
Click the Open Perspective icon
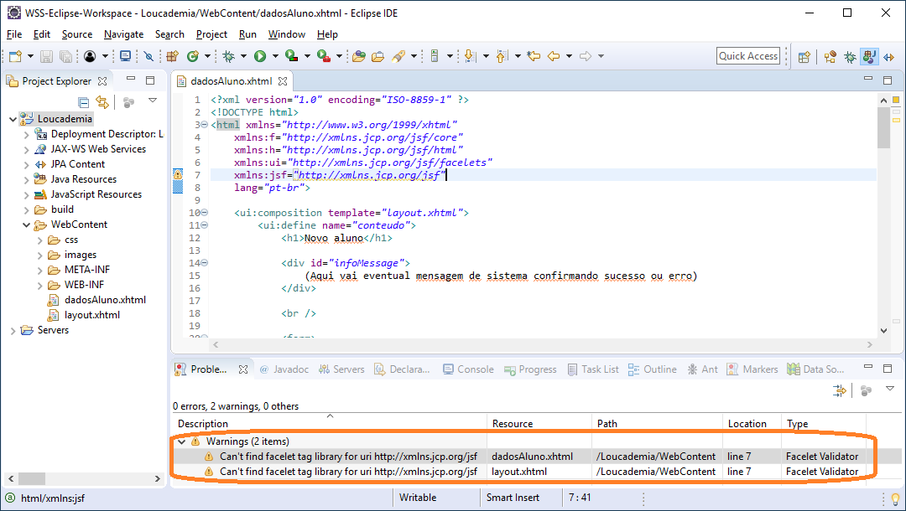pos(804,56)
